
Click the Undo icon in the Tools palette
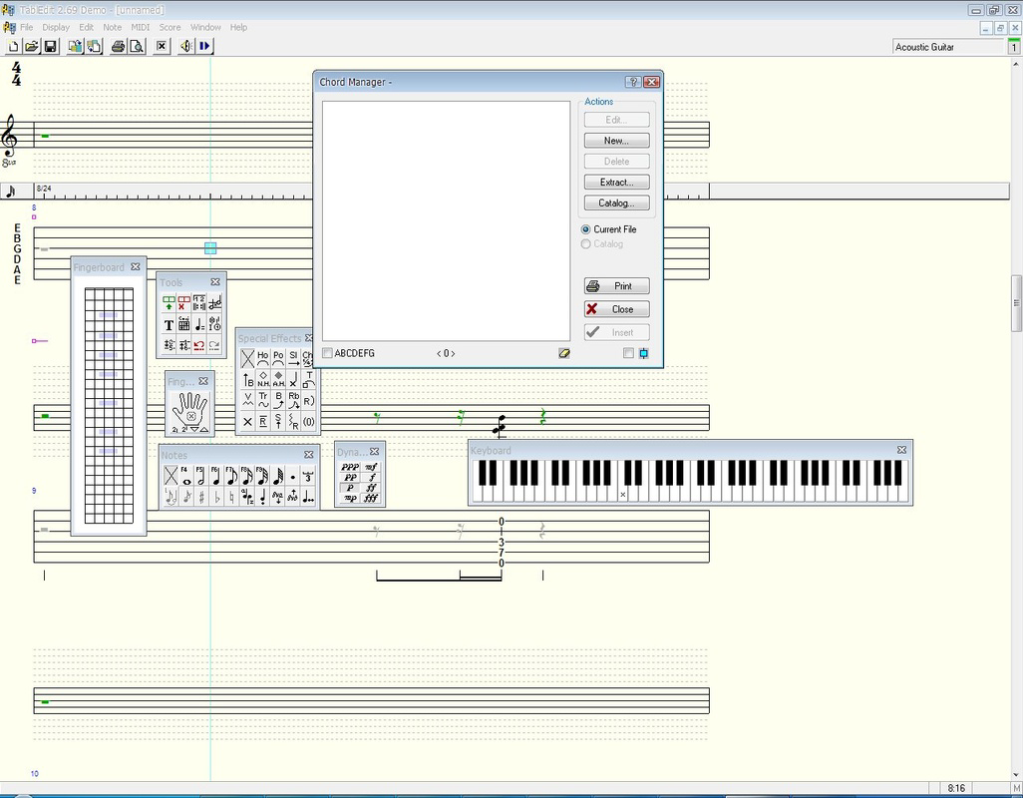[x=199, y=345]
